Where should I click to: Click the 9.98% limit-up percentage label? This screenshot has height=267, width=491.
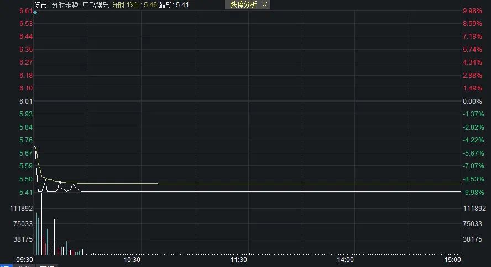473,11
